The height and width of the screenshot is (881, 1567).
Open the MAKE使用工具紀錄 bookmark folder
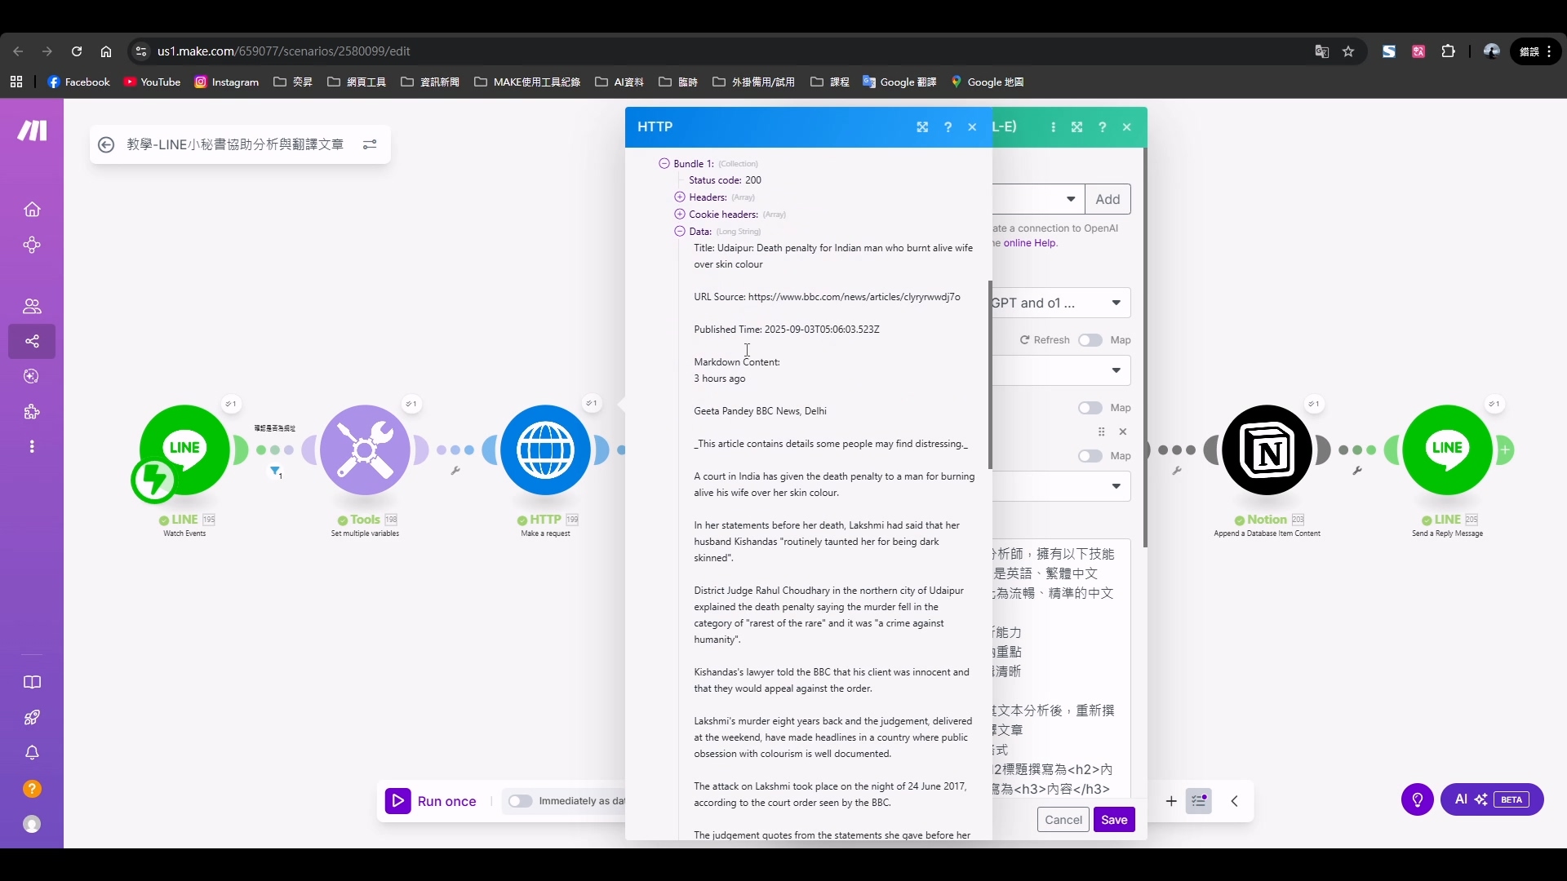pyautogui.click(x=527, y=82)
